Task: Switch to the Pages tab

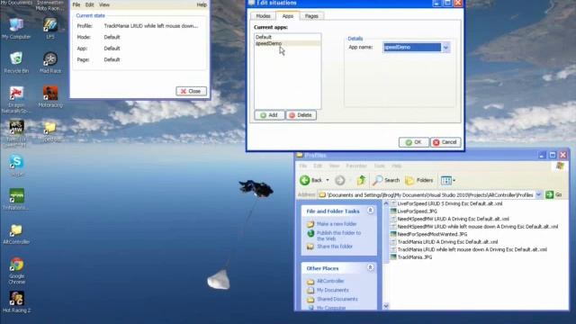Action: (x=311, y=16)
